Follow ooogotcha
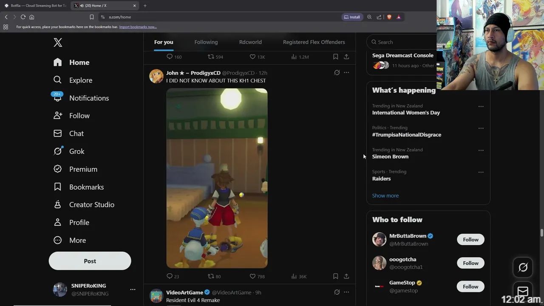Image resolution: width=544 pixels, height=306 pixels. tap(470, 263)
